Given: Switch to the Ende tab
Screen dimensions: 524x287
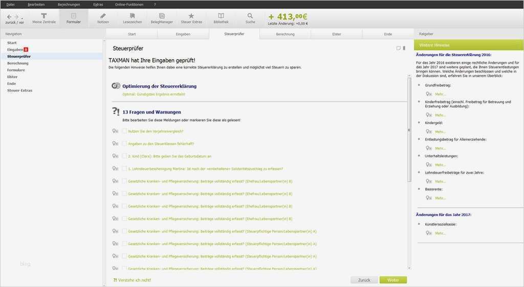Looking at the screenshot, I should (x=388, y=34).
